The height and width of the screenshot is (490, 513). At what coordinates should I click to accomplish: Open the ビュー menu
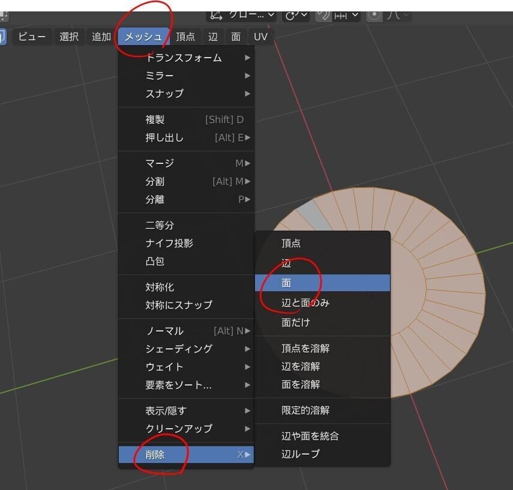31,37
